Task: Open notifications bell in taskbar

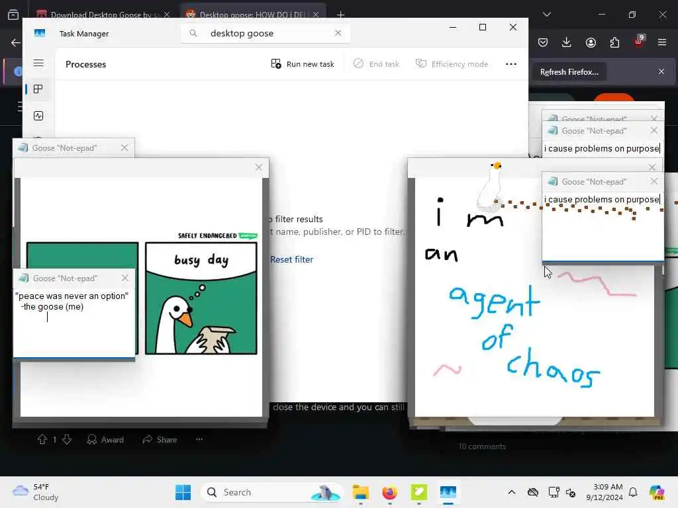Action: pos(633,492)
